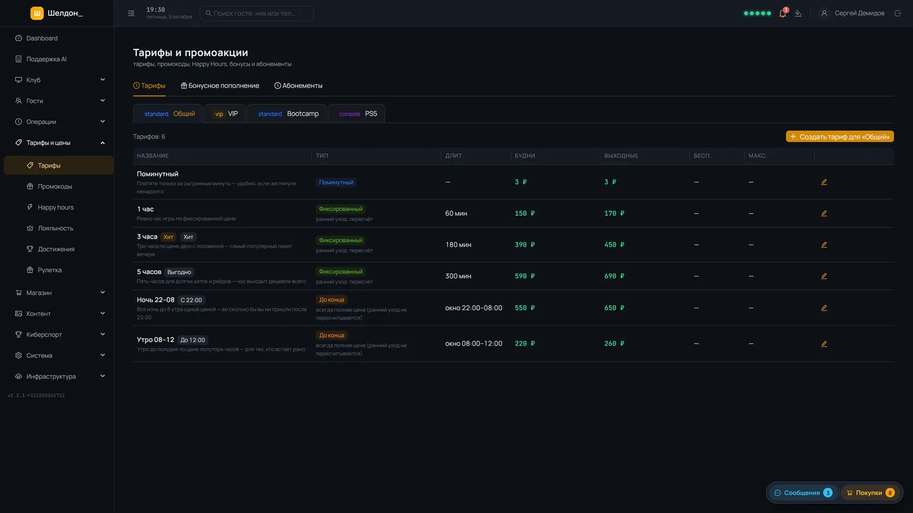
Task: Edit the Ночь 22-08 tariff pencil icon
Action: [x=824, y=308]
